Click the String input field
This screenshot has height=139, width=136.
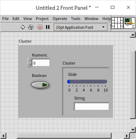click(x=92, y=107)
